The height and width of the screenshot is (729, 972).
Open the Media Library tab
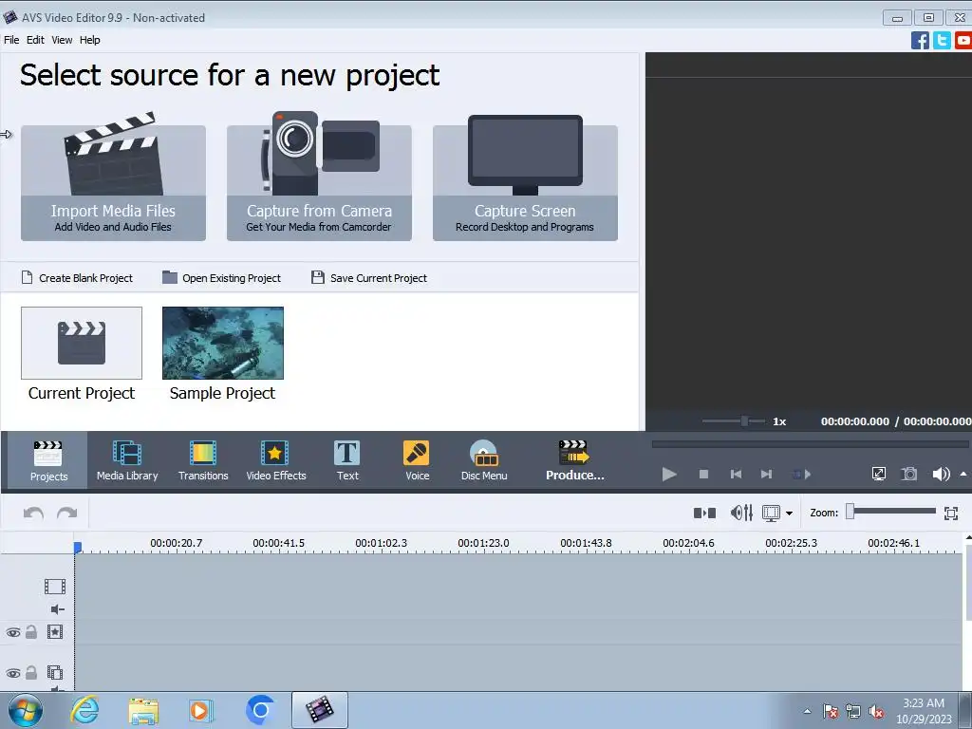[127, 460]
